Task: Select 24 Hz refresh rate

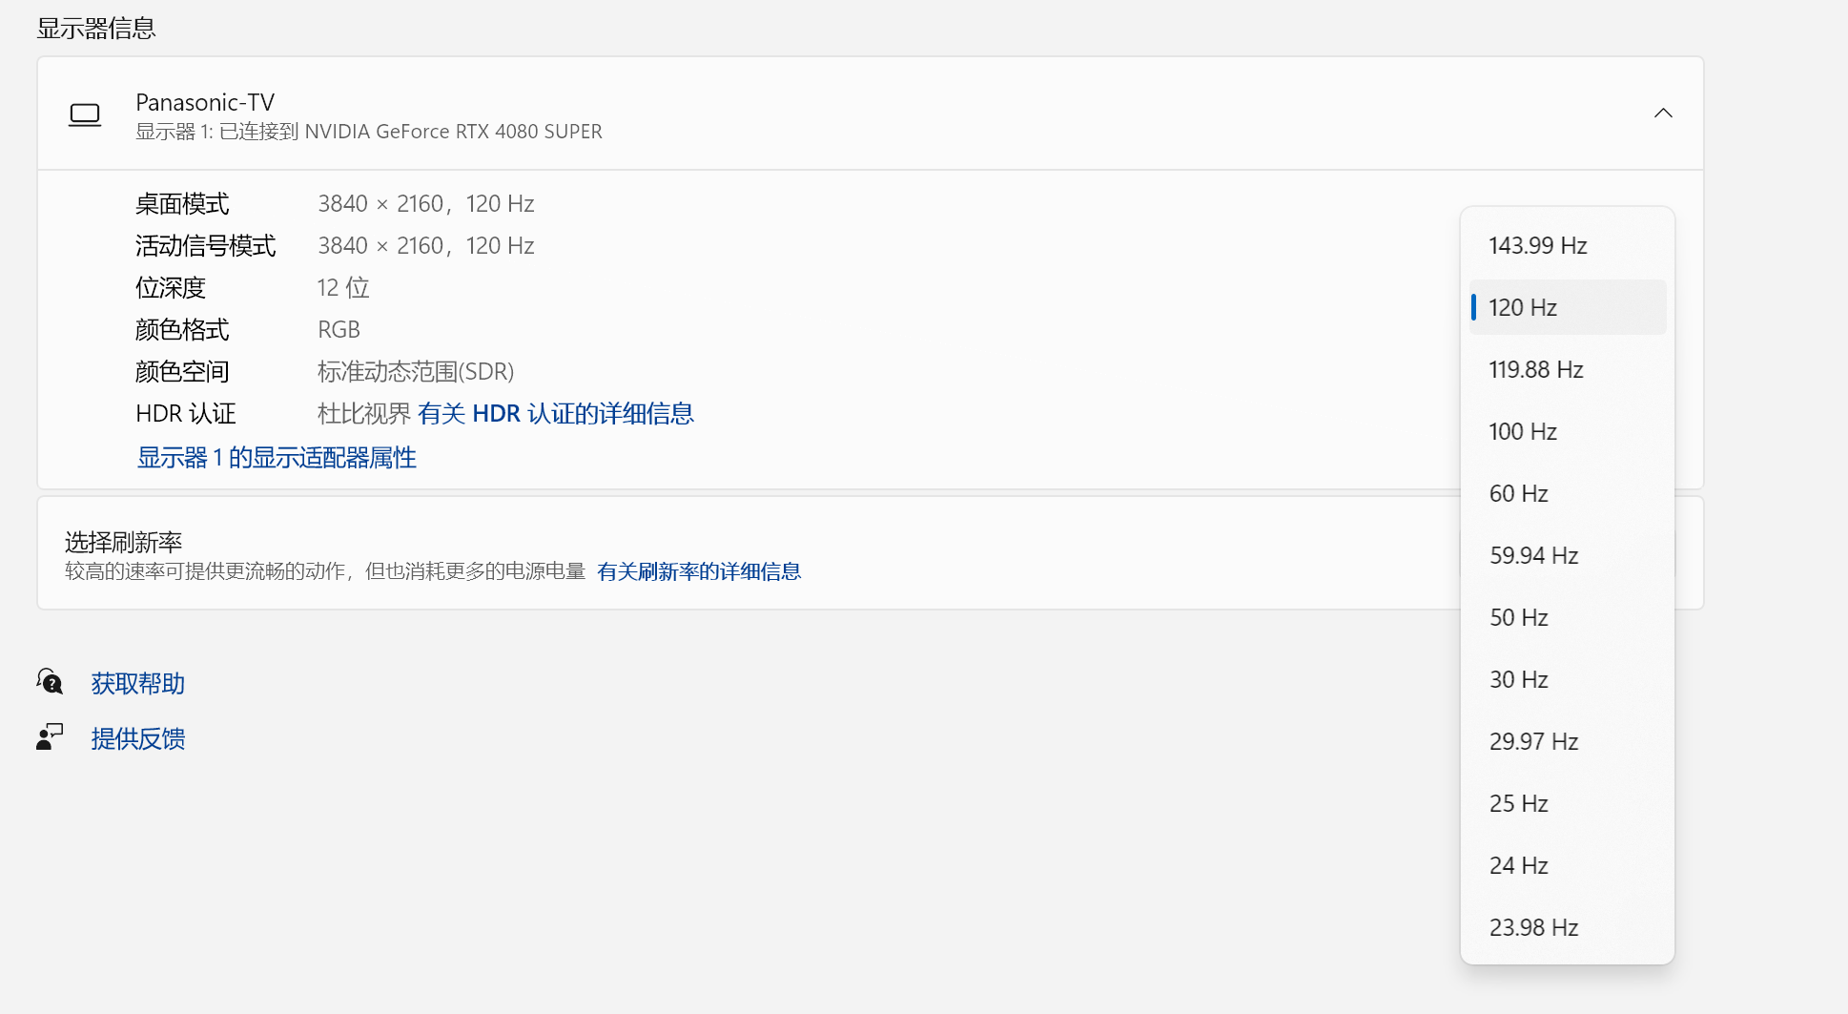Action: coord(1518,866)
